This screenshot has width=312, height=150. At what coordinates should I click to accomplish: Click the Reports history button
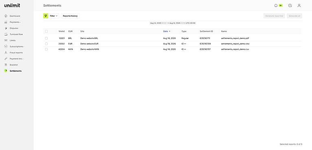[70, 16]
